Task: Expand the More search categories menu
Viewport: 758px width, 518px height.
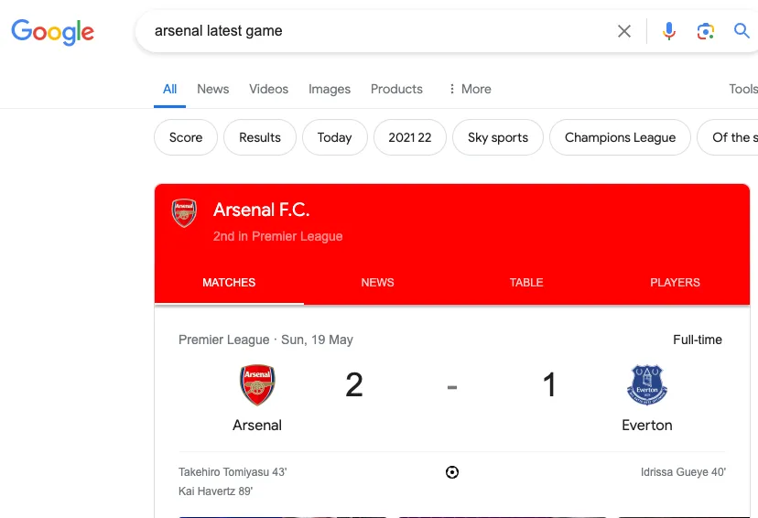Action: 469,89
